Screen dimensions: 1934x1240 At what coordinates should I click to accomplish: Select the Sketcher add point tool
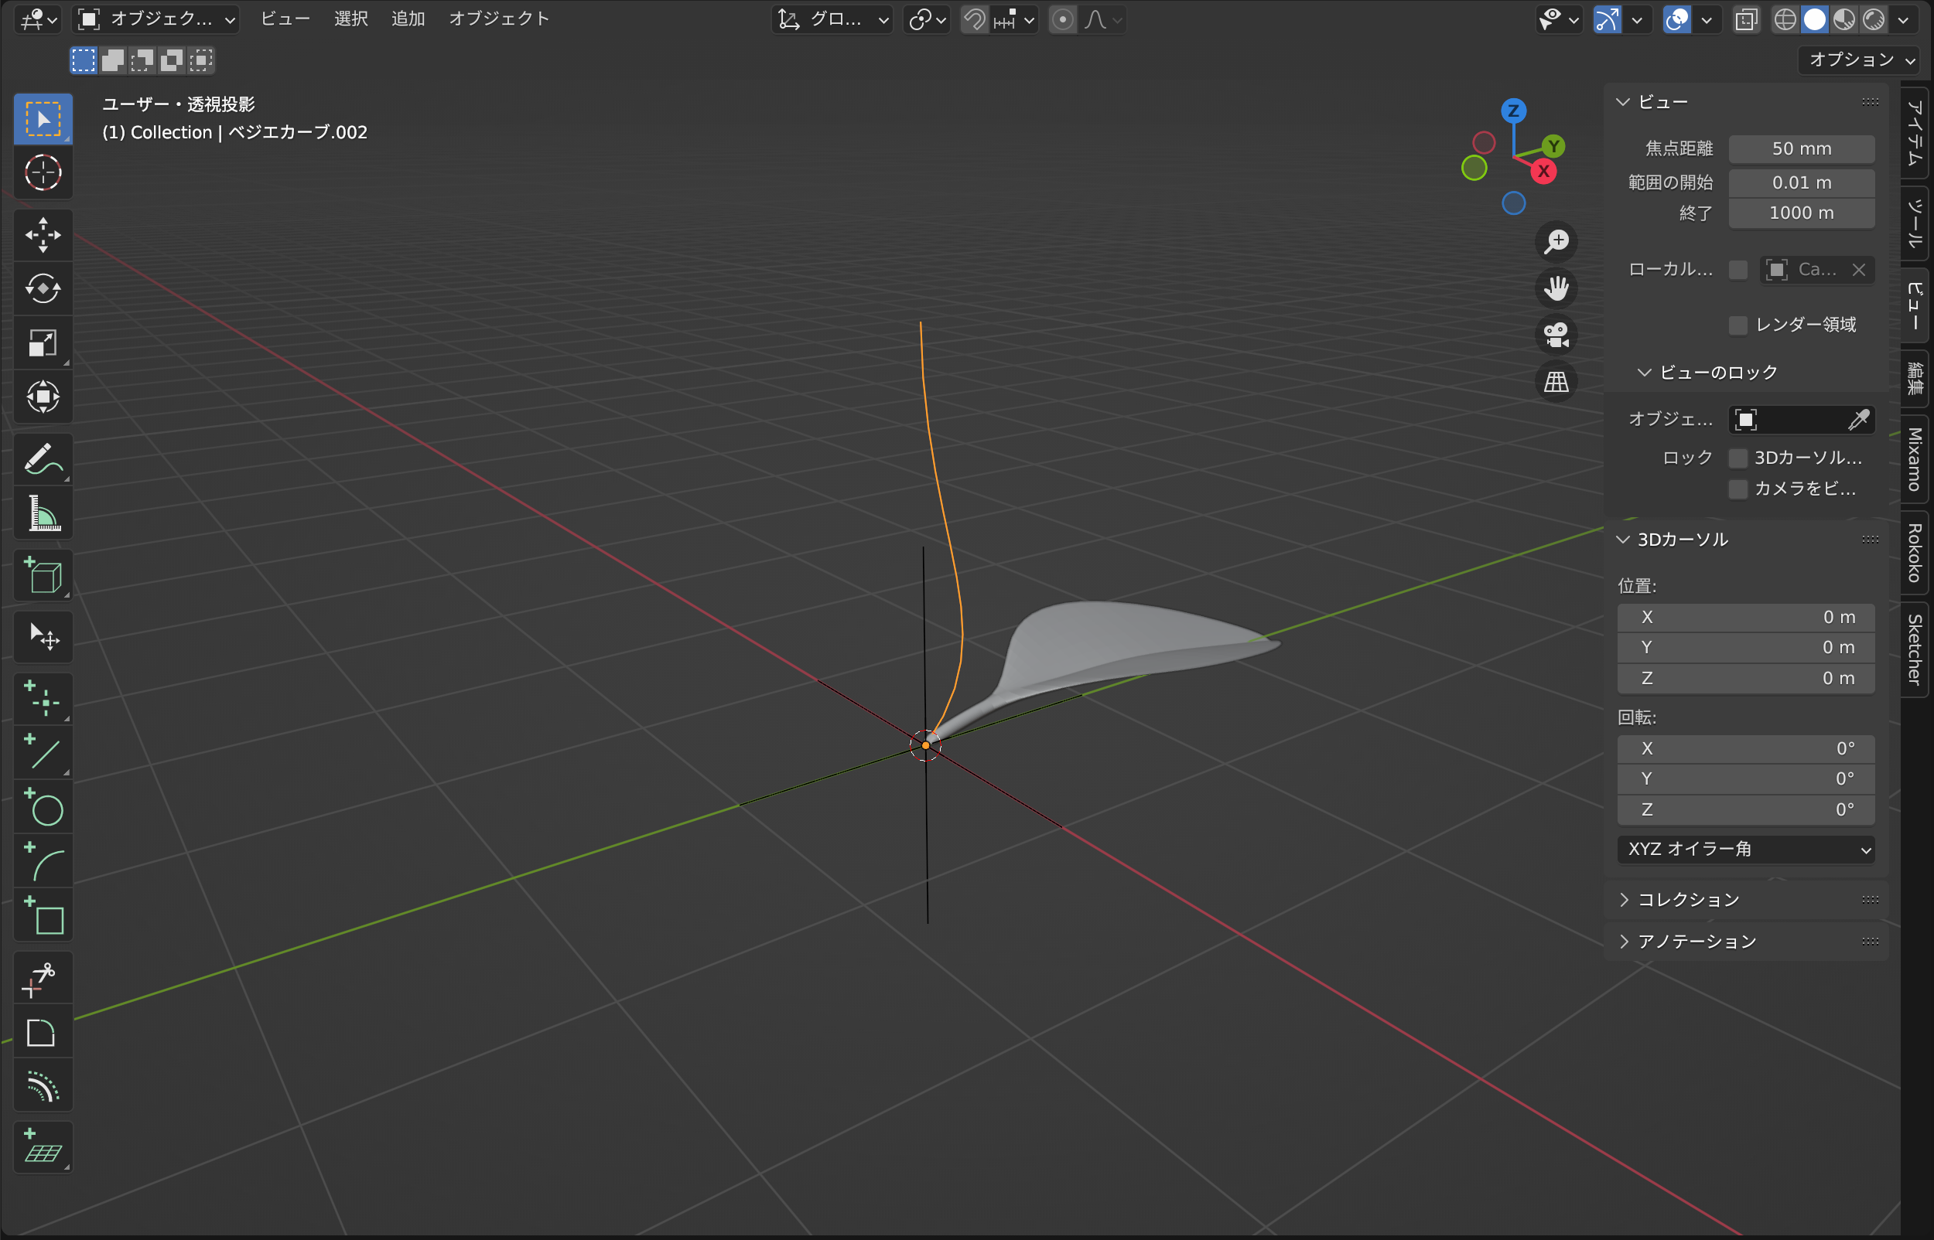coord(43,699)
